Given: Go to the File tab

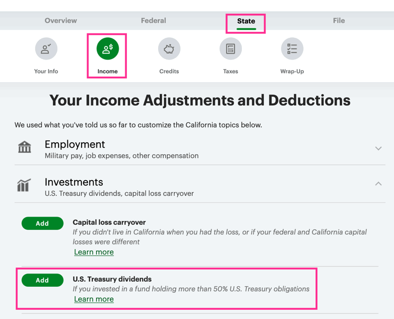Looking at the screenshot, I should pyautogui.click(x=339, y=21).
